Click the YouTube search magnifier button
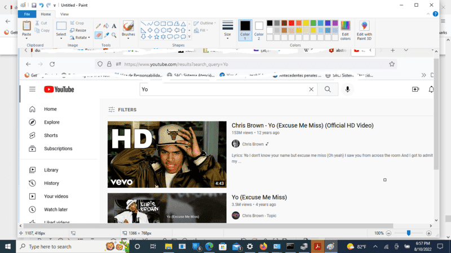 coord(328,89)
